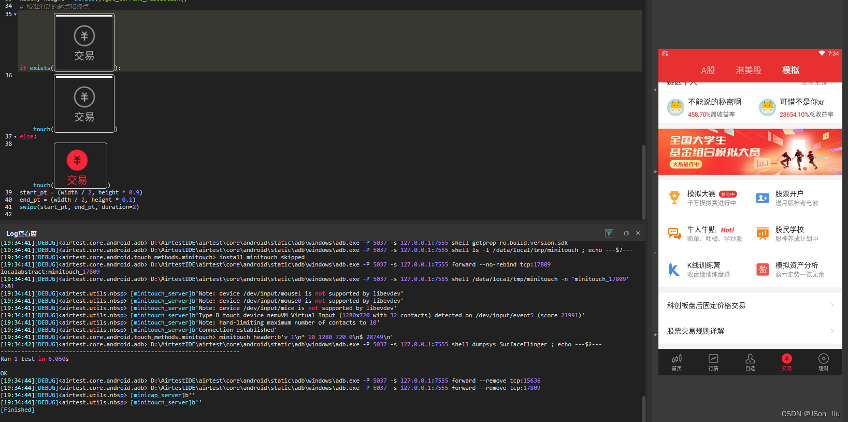This screenshot has height=422, width=848.
Task: Open the 股票开户 entry text
Action: click(x=789, y=193)
